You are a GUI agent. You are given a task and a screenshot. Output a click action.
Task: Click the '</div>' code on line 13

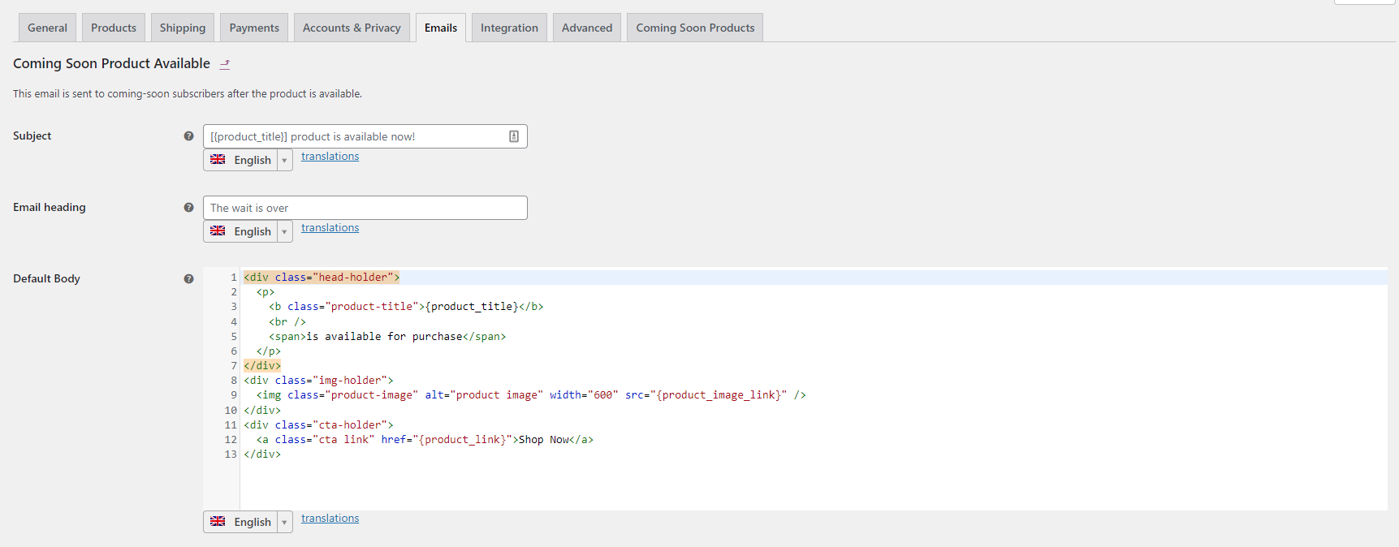click(x=262, y=454)
